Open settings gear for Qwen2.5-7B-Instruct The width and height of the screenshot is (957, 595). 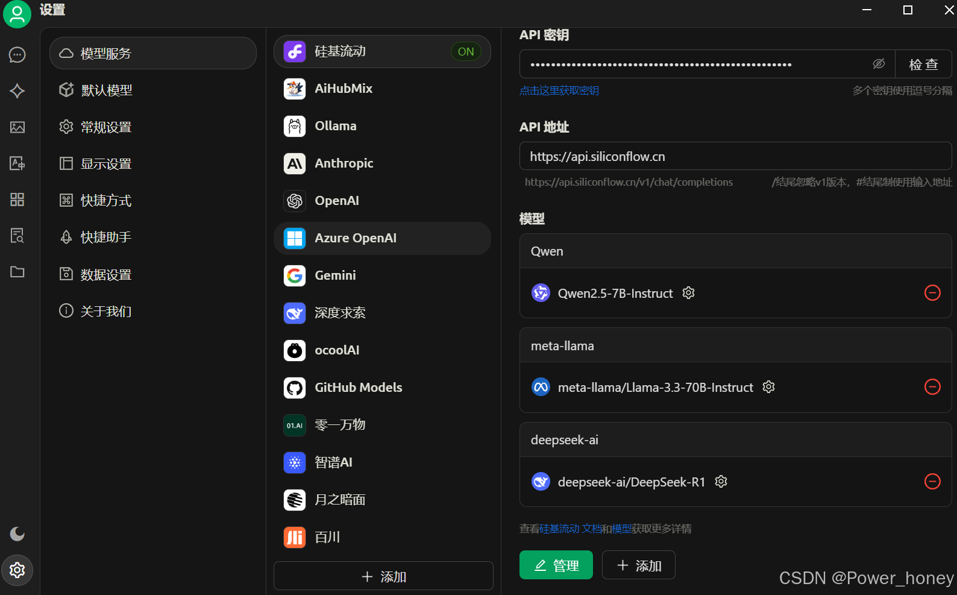[x=689, y=293]
